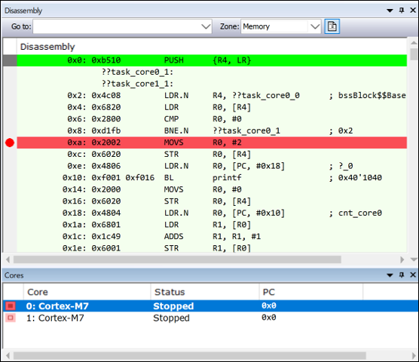
Task: Close the Disassembly window
Action: click(413, 10)
